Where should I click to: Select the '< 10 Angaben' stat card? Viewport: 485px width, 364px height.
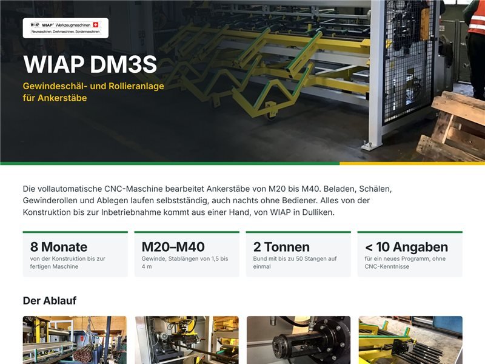410,254
